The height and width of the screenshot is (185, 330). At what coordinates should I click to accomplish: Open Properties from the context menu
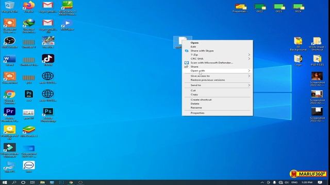click(218, 113)
